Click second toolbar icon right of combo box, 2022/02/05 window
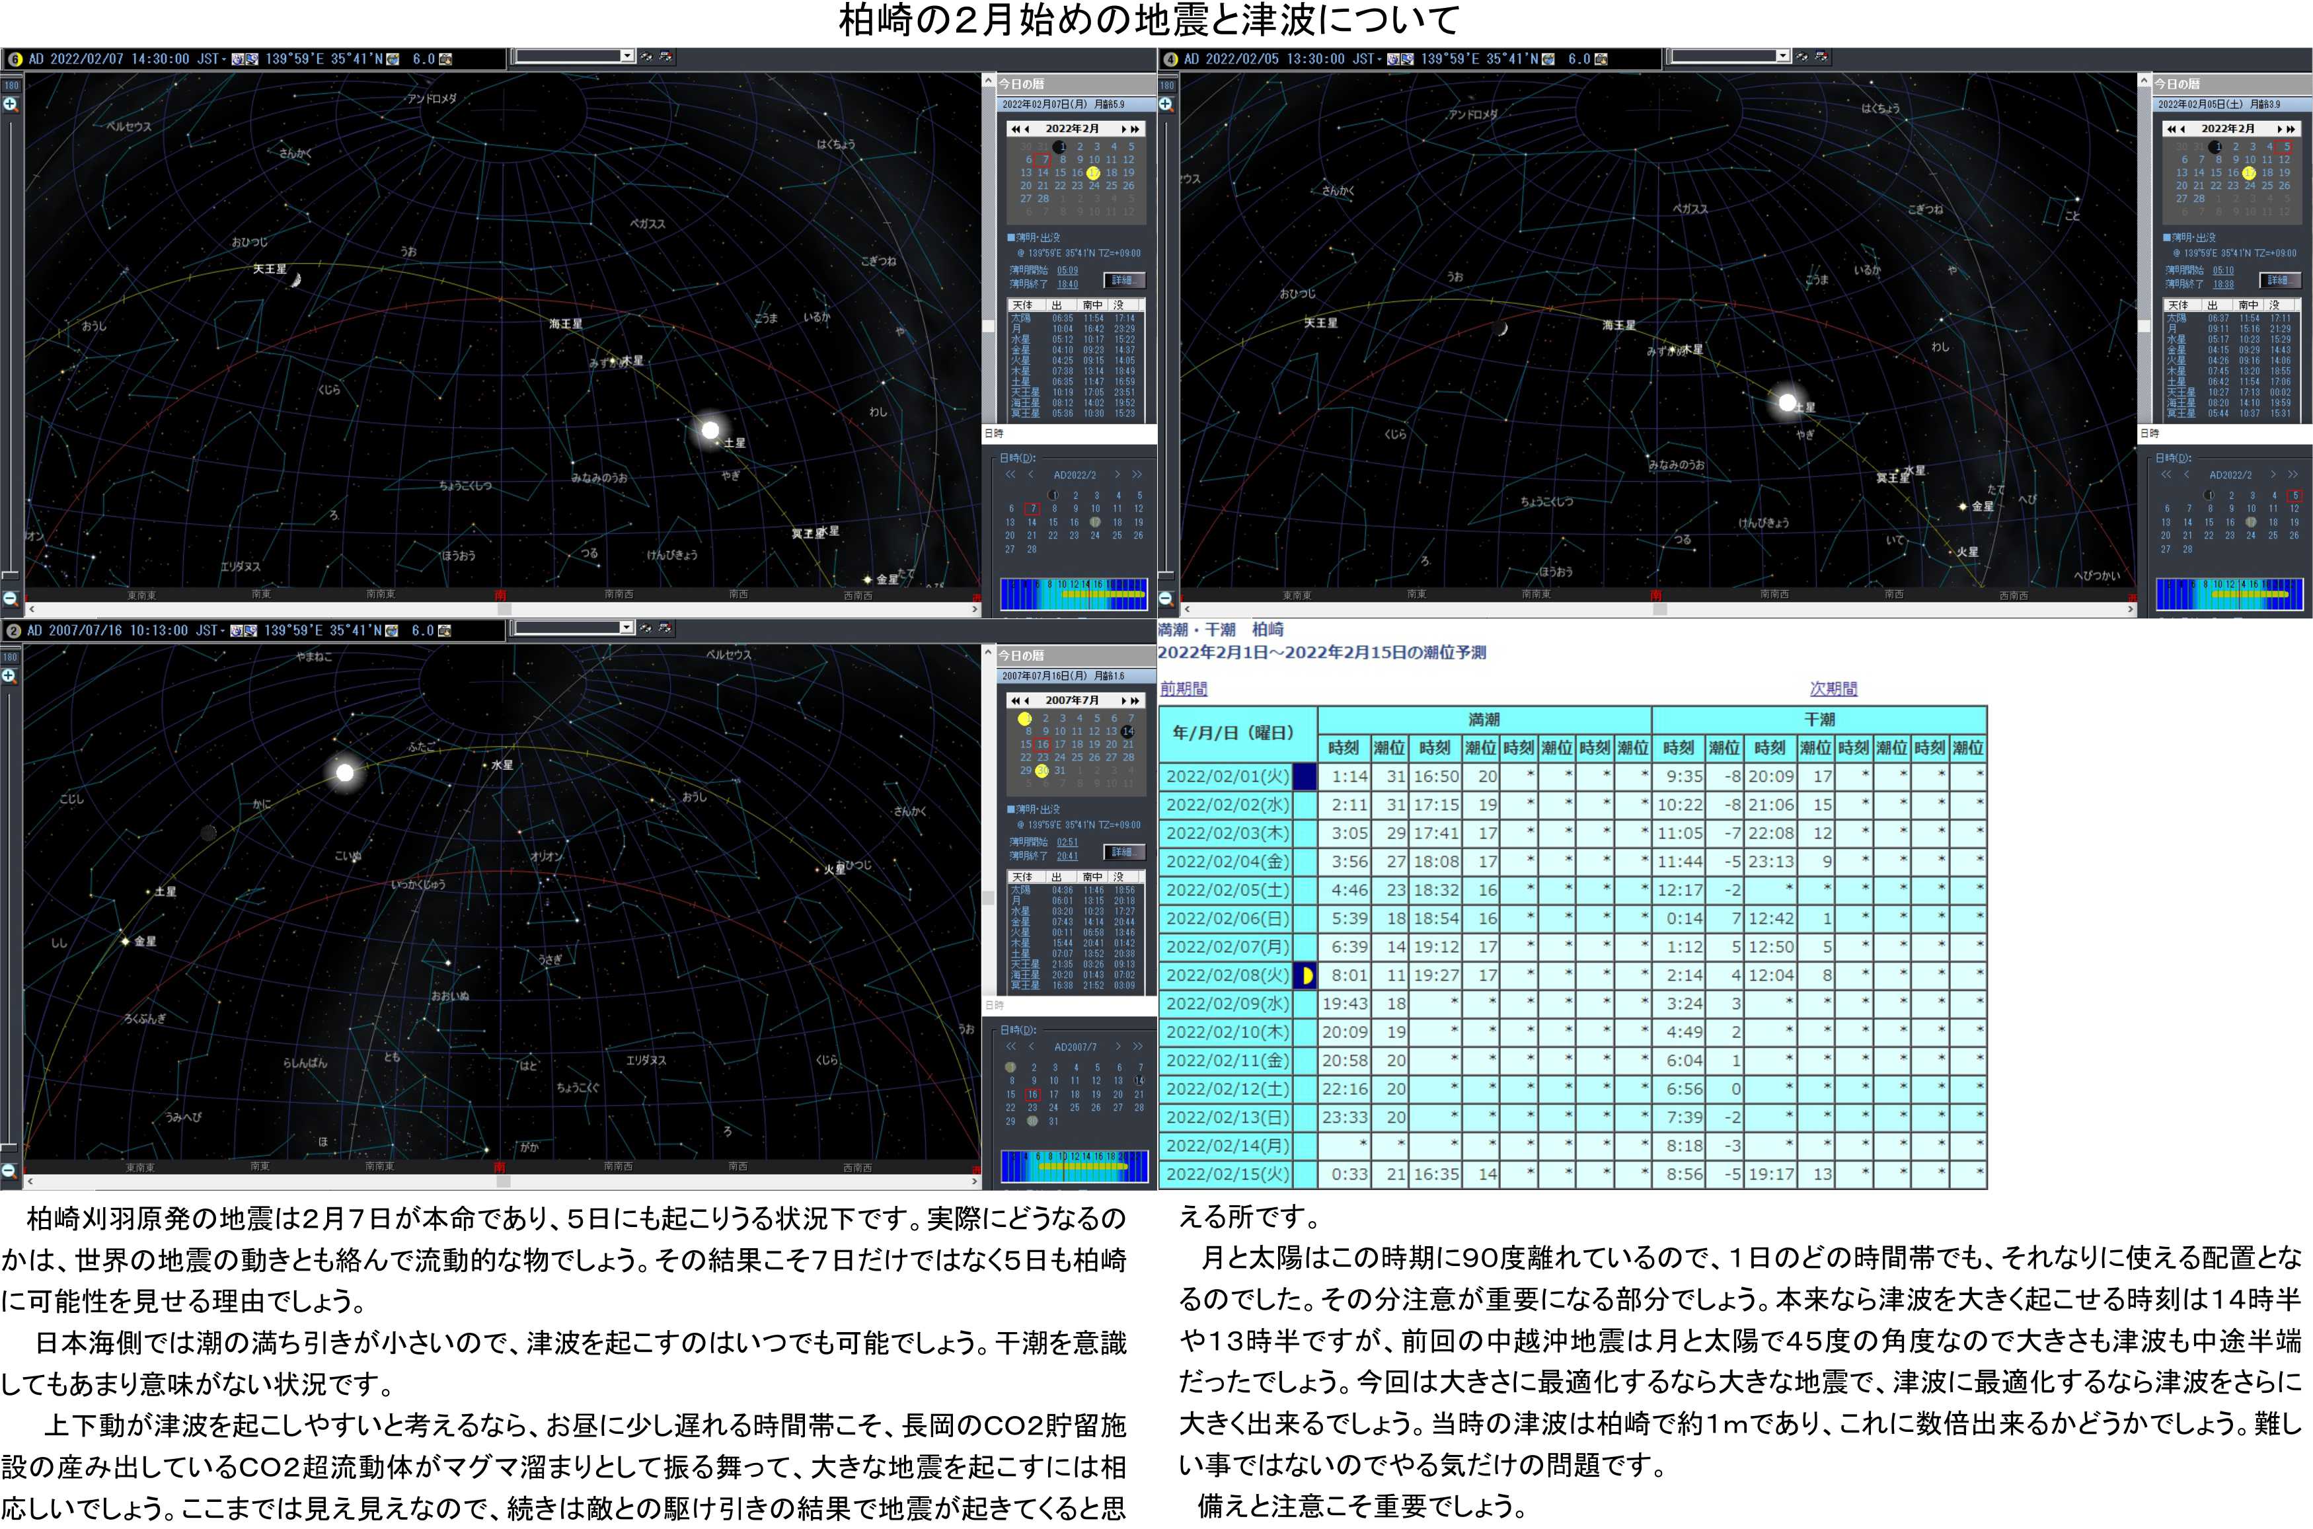The image size is (2313, 1529). (x=1821, y=57)
